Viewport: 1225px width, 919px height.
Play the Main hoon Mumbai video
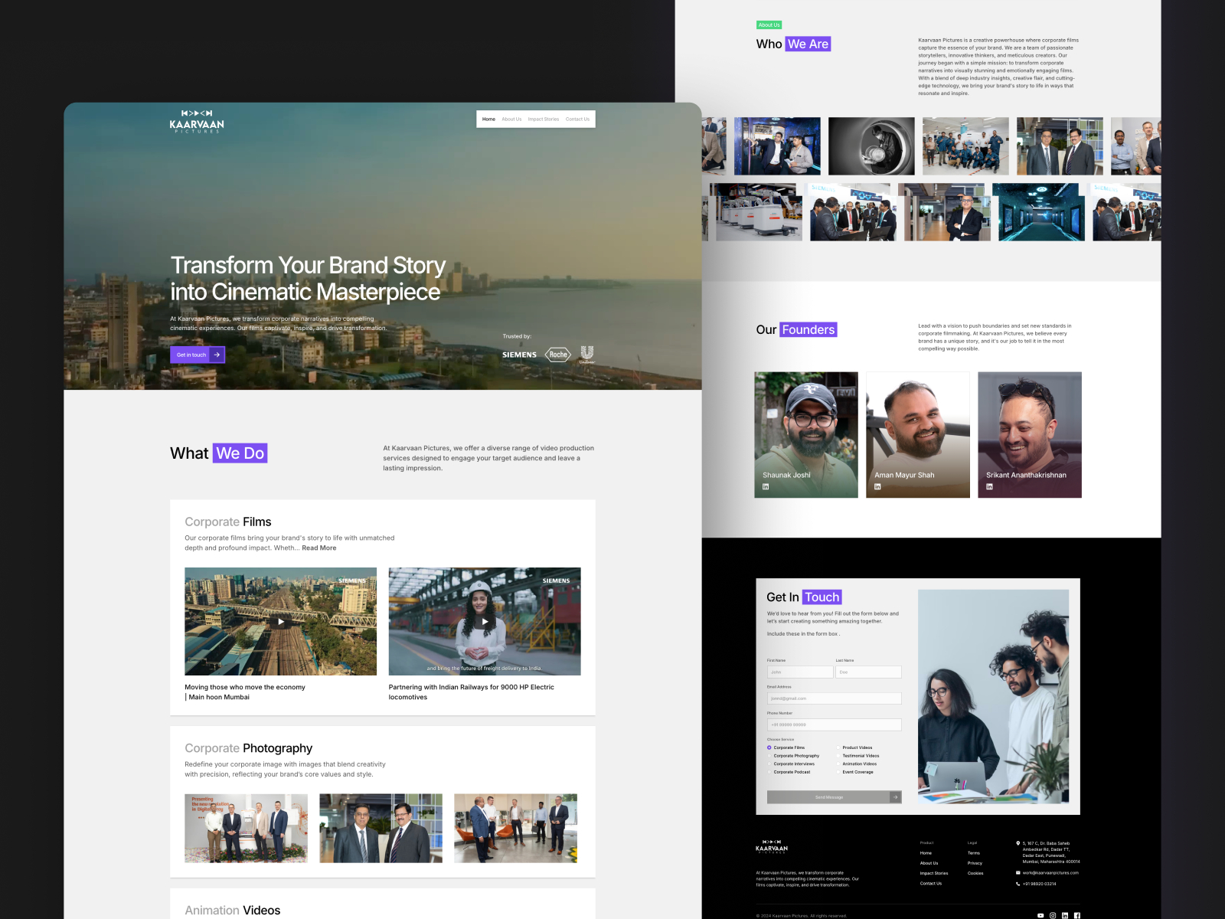point(281,622)
